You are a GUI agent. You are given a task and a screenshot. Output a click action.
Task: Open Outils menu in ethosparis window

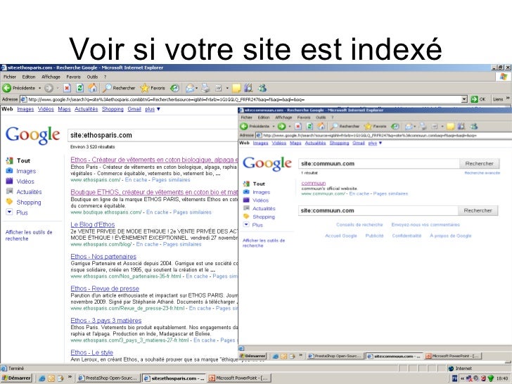92,77
